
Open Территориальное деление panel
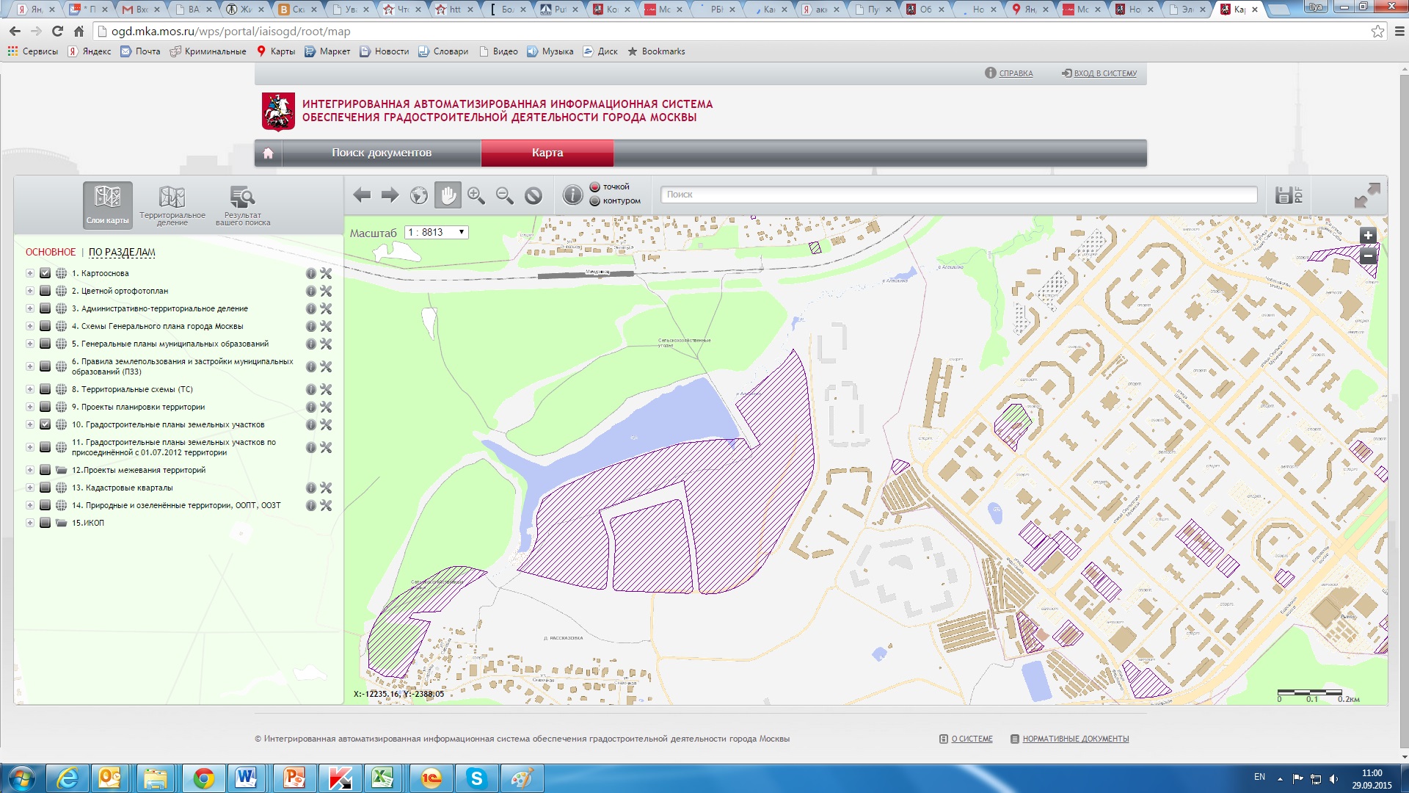point(172,206)
